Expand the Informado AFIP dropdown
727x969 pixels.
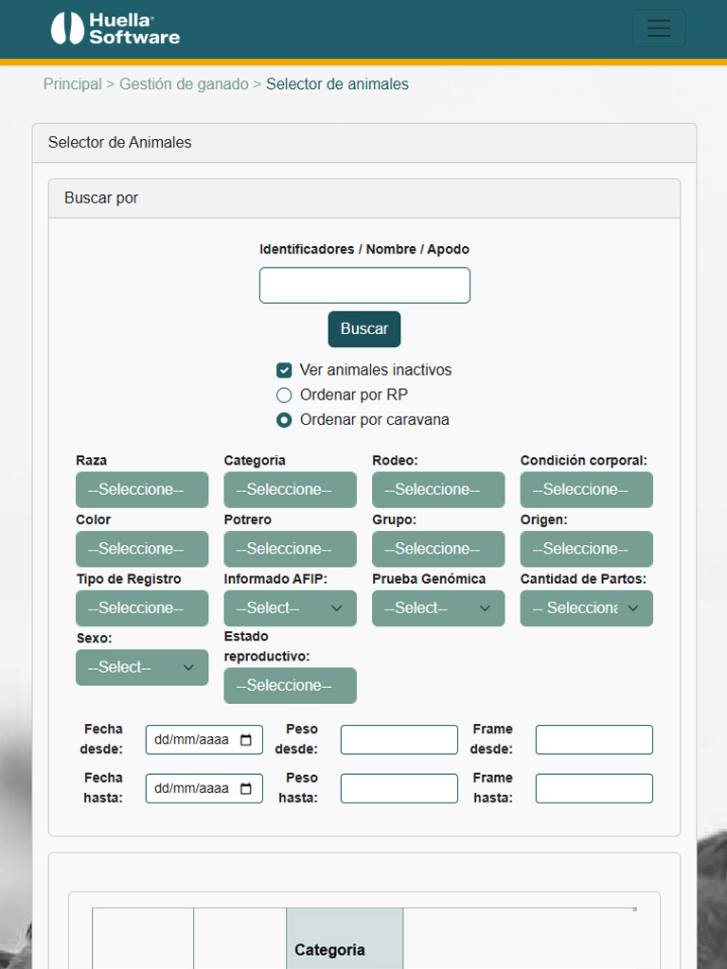click(290, 608)
